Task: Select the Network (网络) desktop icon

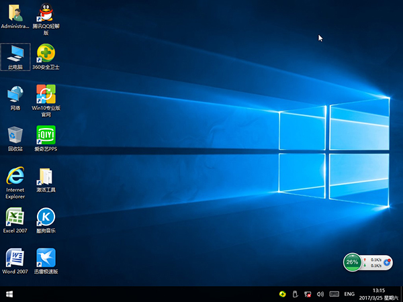Action: pos(15,93)
